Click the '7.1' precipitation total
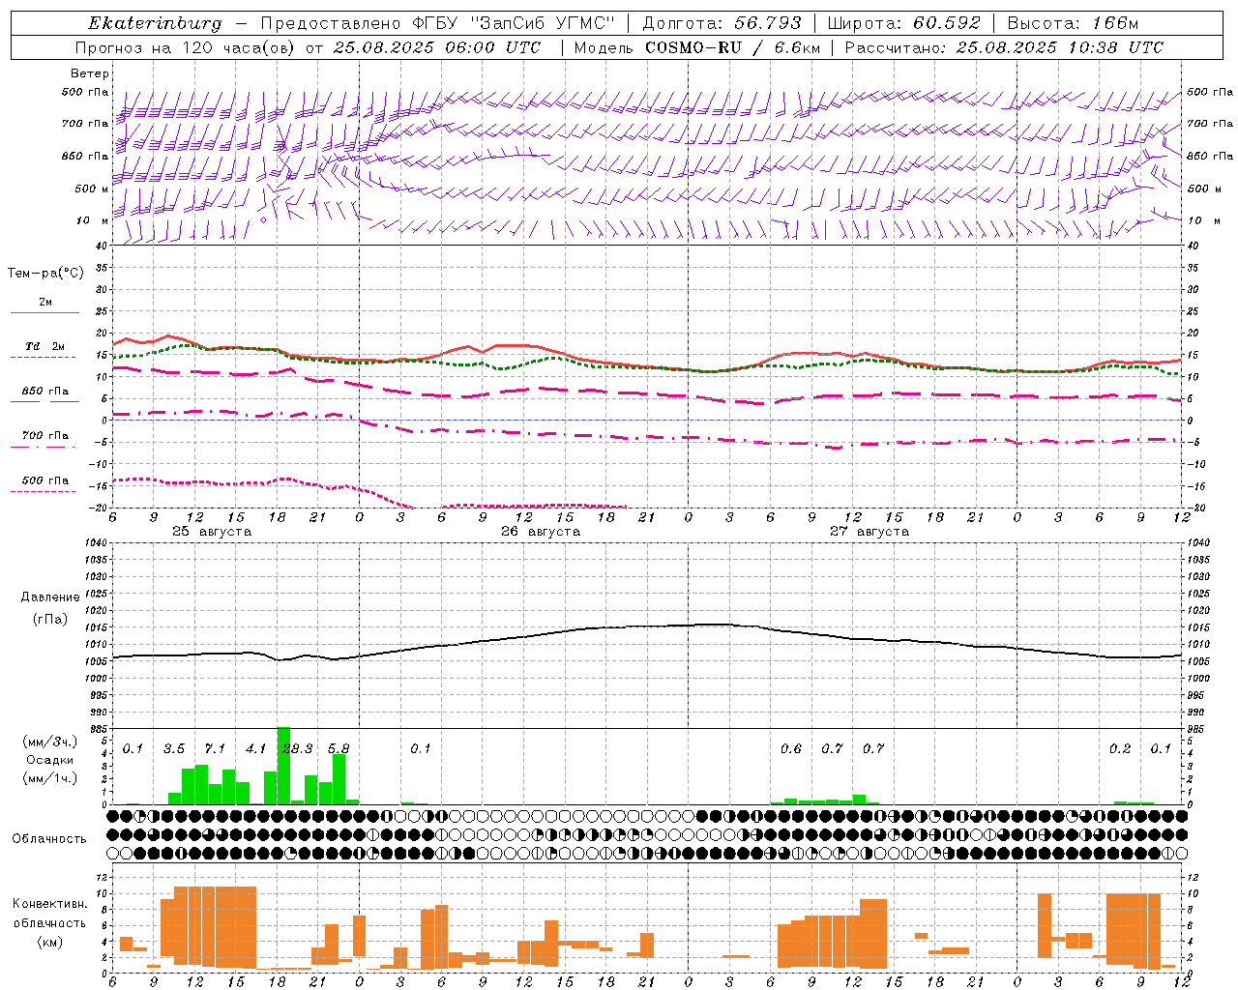Image resolution: width=1238 pixels, height=990 pixels. 215,748
